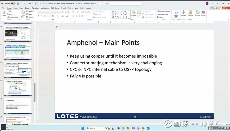
Task: Click the text highlight color button
Action: (x=63, y=16)
